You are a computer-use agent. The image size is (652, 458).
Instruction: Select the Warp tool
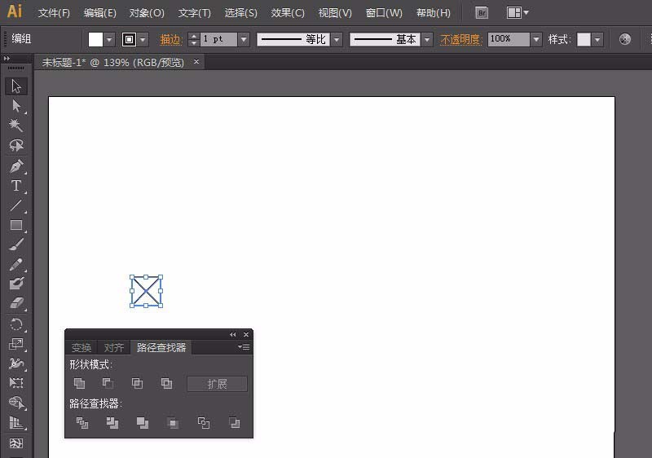pos(16,363)
